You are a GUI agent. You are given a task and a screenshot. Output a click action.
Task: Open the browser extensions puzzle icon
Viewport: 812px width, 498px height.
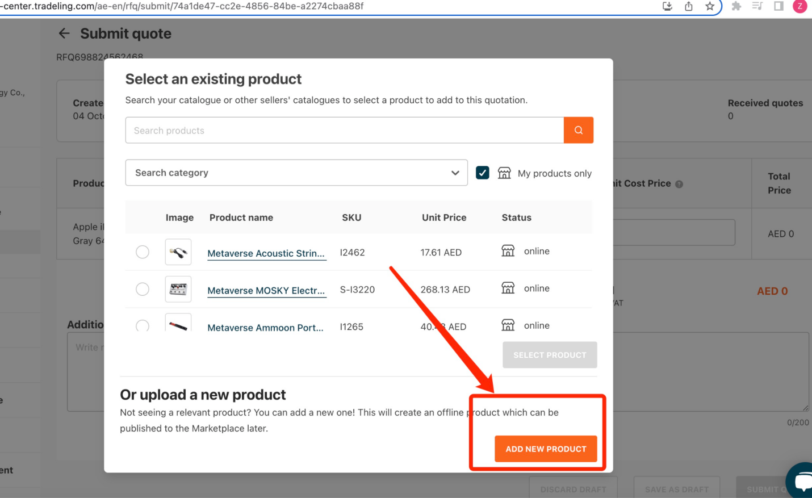736,6
